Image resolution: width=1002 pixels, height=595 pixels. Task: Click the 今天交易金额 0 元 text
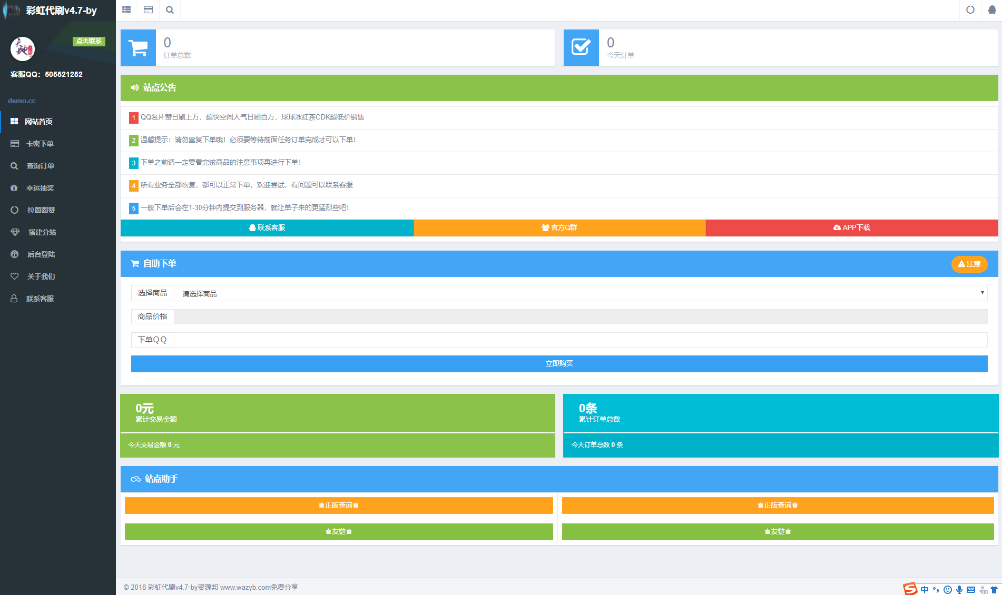(x=154, y=445)
